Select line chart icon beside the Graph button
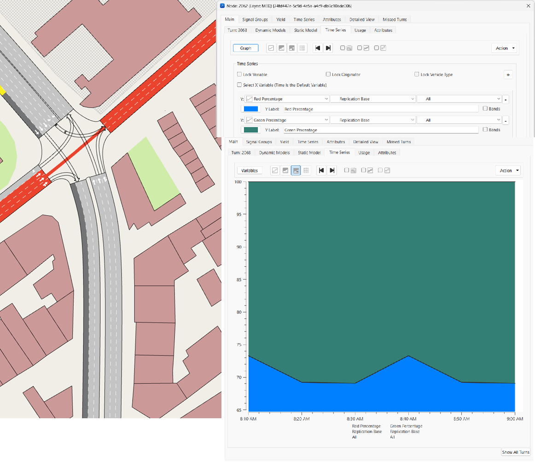The height and width of the screenshot is (462, 535). click(272, 48)
